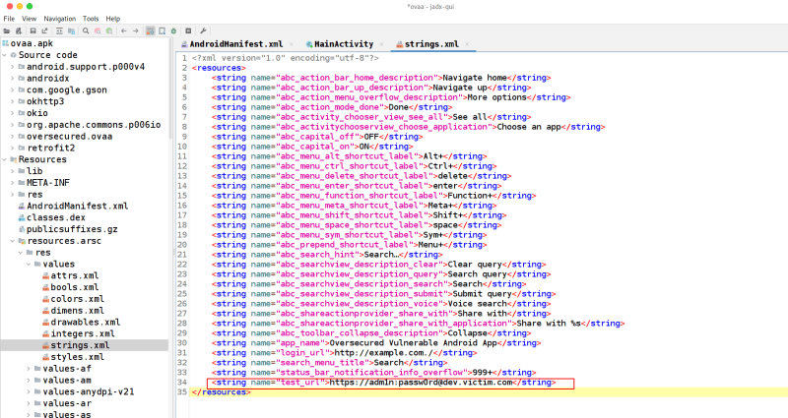788x418 pixels.
Task: Switch to the AndroidManifest.xml tab
Action: coord(235,44)
